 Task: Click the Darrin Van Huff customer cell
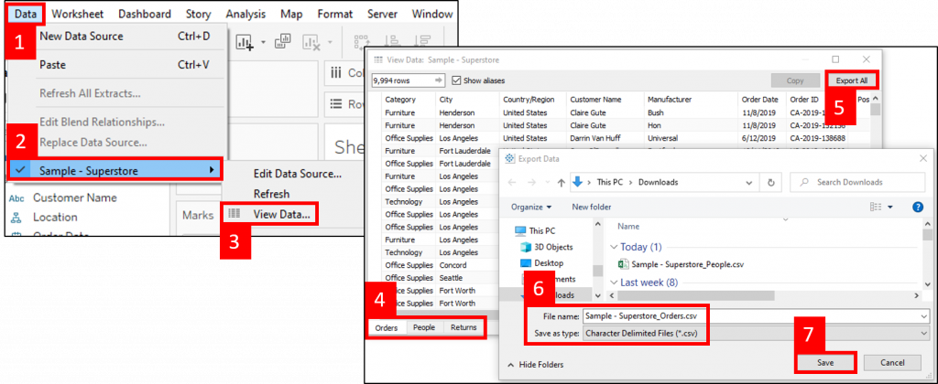pyautogui.click(x=596, y=138)
